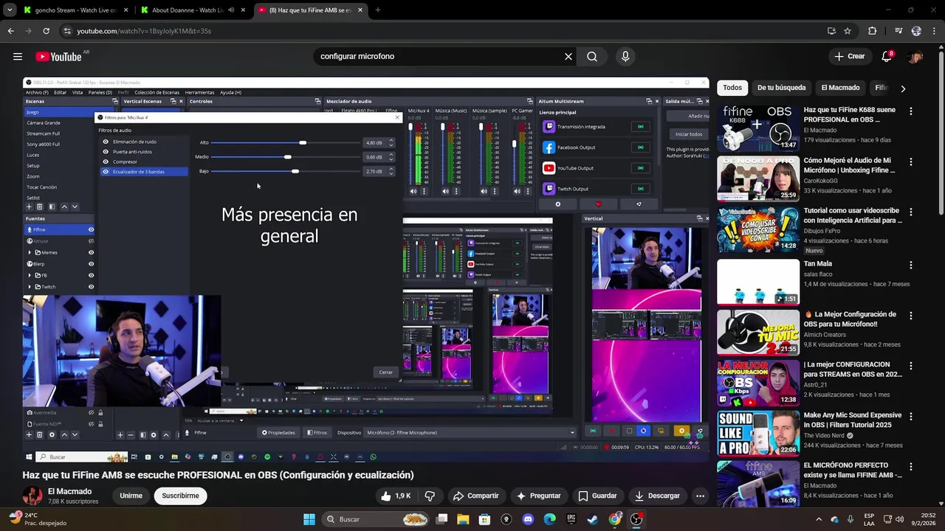The height and width of the screenshot is (531, 945).
Task: Mute audio on the About Doannne tab
Action: point(231,10)
